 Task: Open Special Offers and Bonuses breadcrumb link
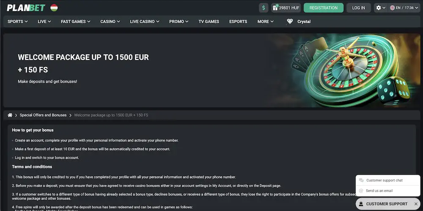pyautogui.click(x=43, y=115)
